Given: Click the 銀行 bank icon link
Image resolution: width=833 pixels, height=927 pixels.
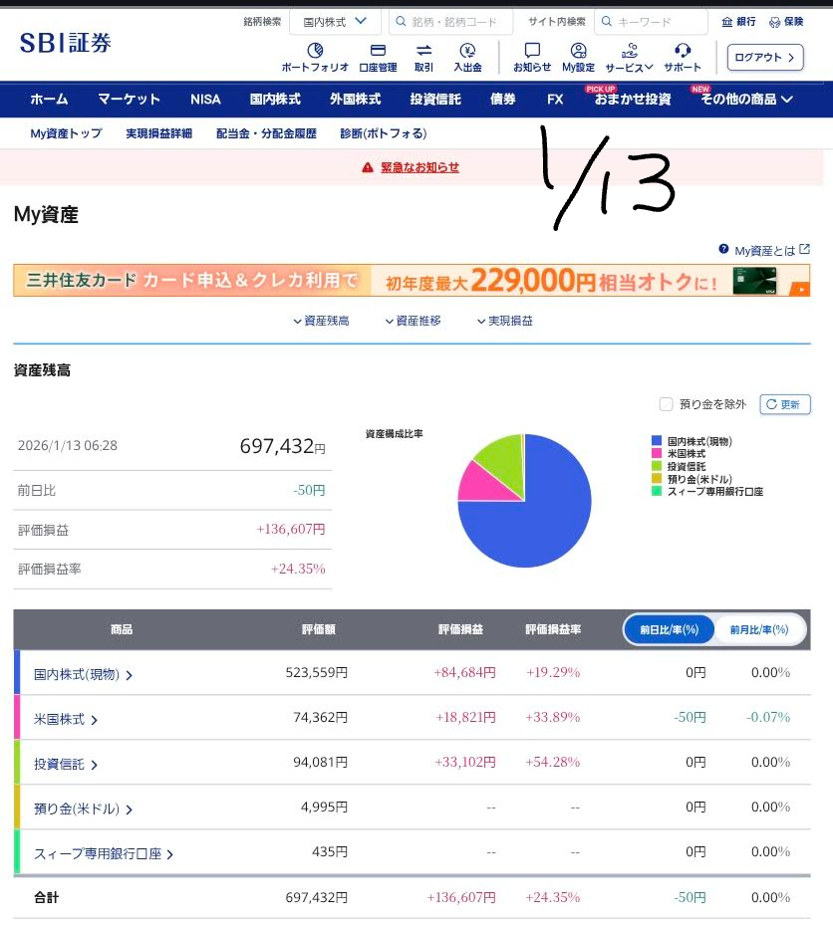Looking at the screenshot, I should (x=738, y=22).
